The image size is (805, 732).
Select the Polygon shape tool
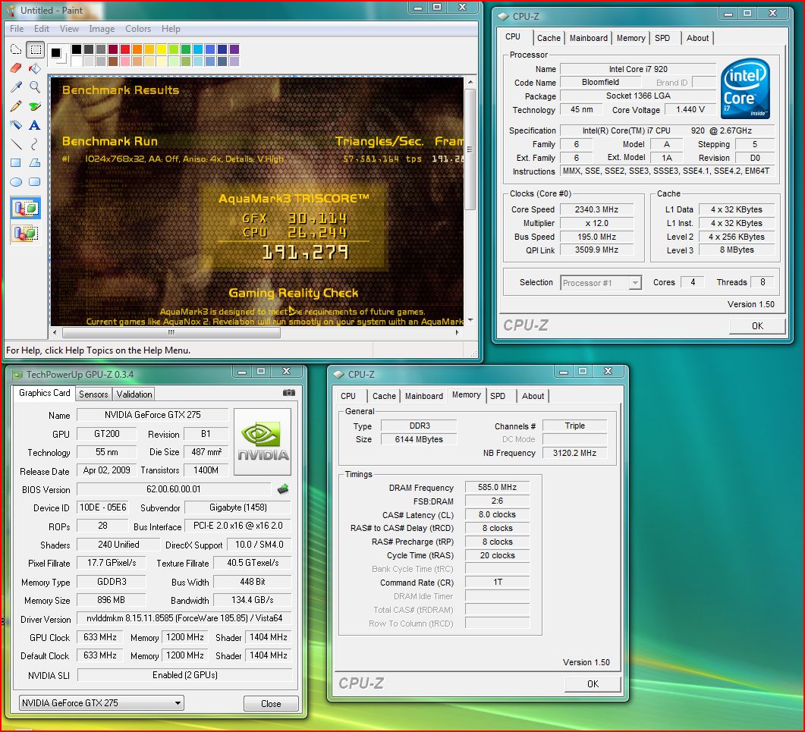[x=35, y=163]
